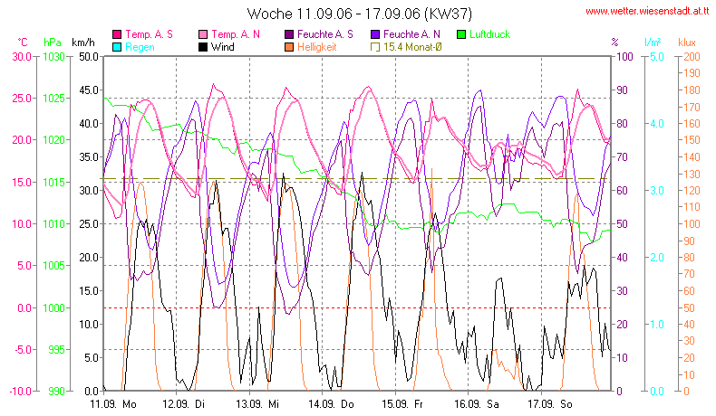The width and height of the screenshot is (716, 416).
Task: Click the l/m² rain axis unit label
Action: coord(653,43)
